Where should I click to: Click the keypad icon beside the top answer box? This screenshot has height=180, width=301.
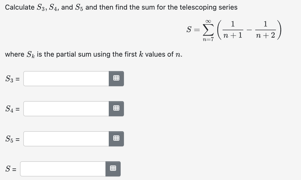pos(116,79)
